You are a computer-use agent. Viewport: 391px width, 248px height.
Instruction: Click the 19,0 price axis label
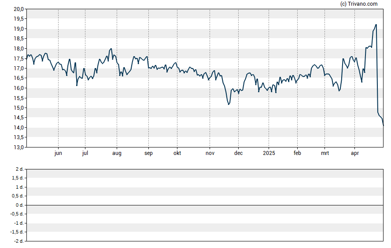18,29
